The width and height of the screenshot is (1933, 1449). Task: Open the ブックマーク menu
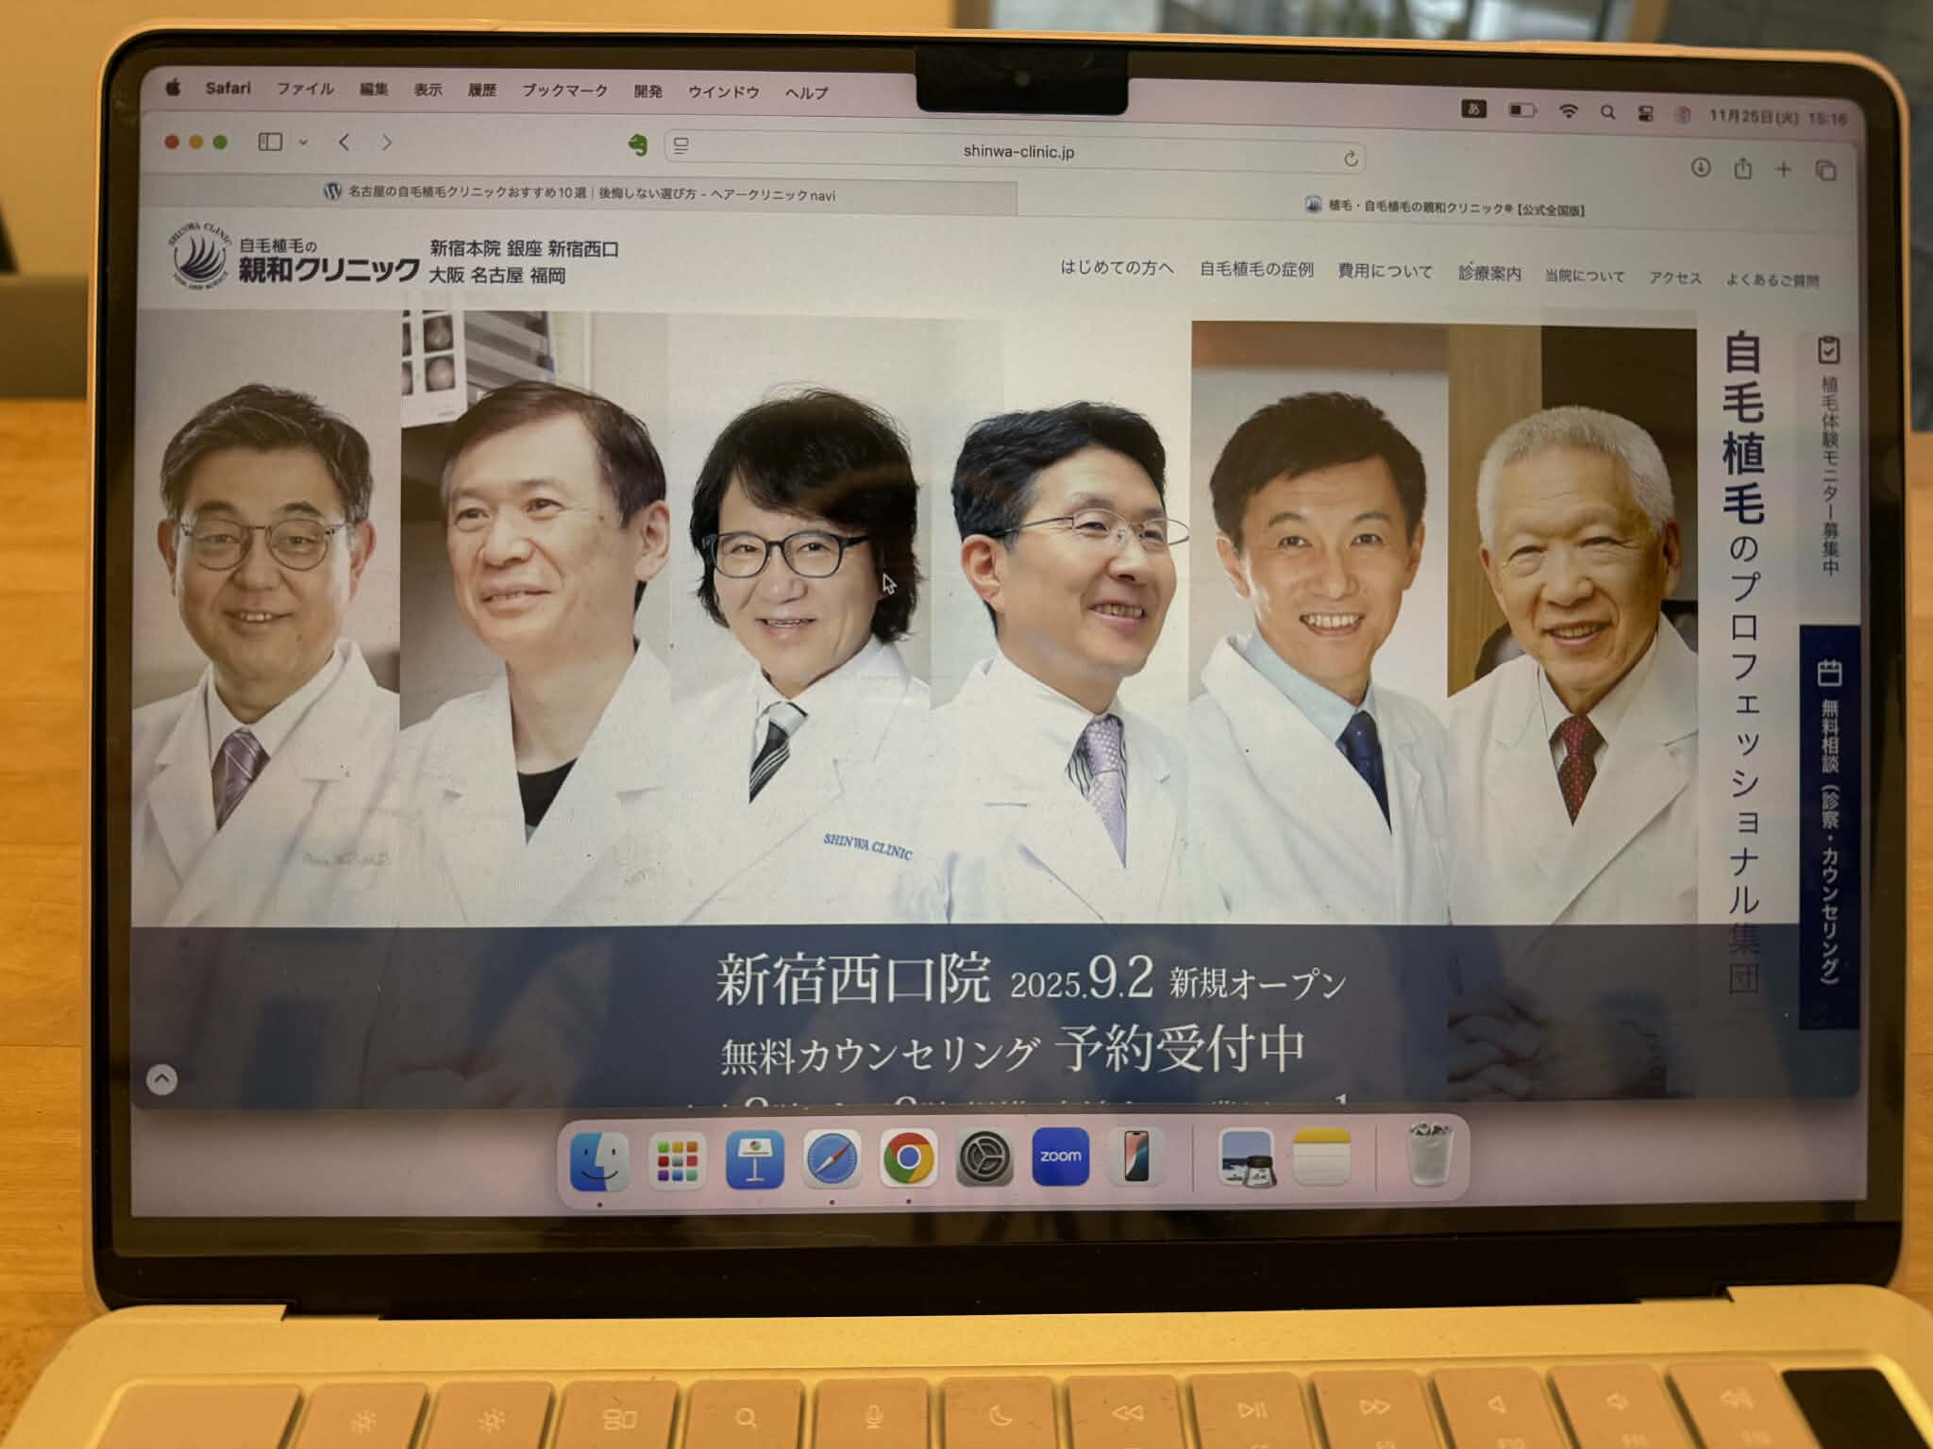pos(566,92)
